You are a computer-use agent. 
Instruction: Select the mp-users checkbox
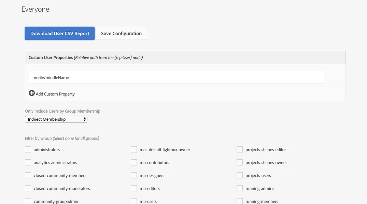134,201
